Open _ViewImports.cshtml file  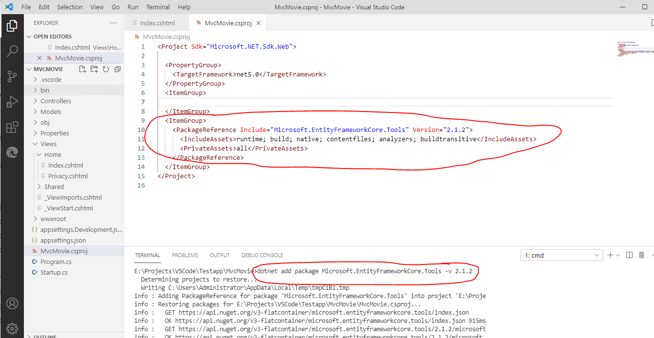click(x=74, y=197)
